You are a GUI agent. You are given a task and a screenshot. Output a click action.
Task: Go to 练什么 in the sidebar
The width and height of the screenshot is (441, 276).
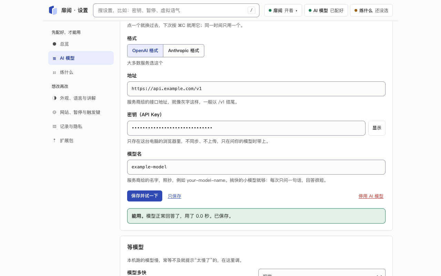[81, 72]
